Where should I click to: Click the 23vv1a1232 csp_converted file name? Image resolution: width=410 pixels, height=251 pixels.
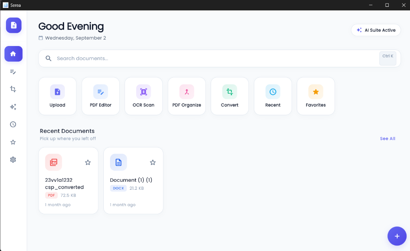click(64, 183)
